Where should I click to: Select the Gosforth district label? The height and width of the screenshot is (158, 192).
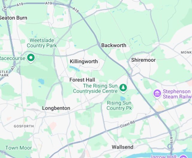coord(24,126)
